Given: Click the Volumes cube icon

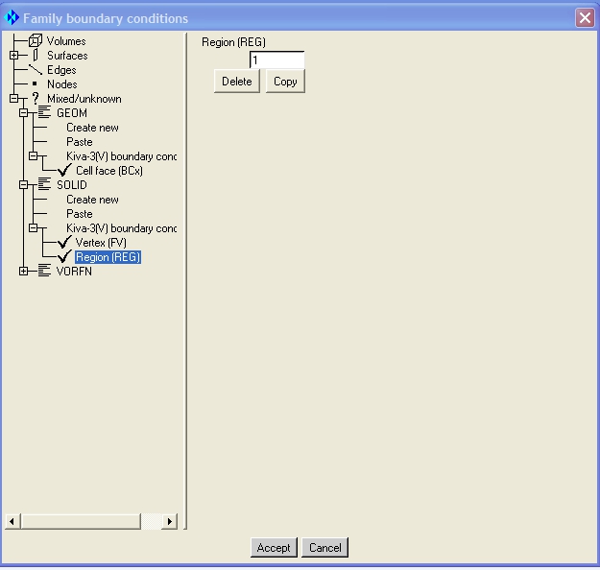Looking at the screenshot, I should tap(36, 40).
